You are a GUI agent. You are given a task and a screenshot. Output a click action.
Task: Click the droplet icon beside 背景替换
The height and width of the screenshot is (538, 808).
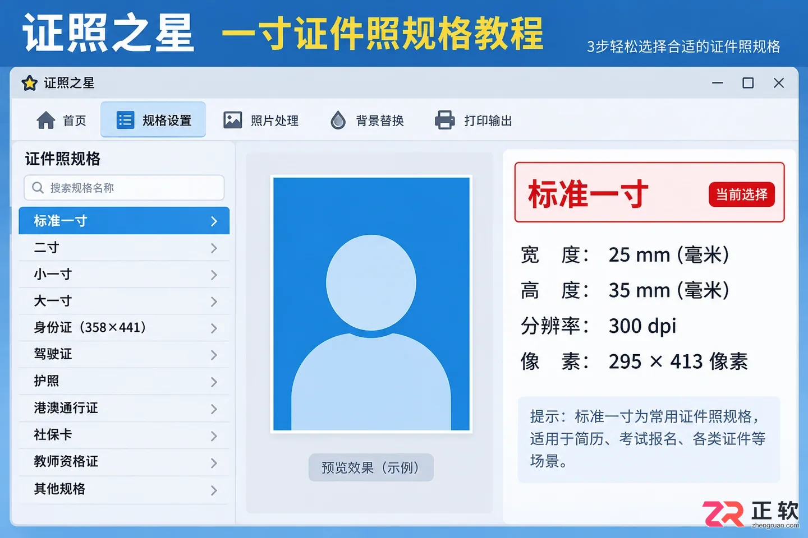click(338, 120)
